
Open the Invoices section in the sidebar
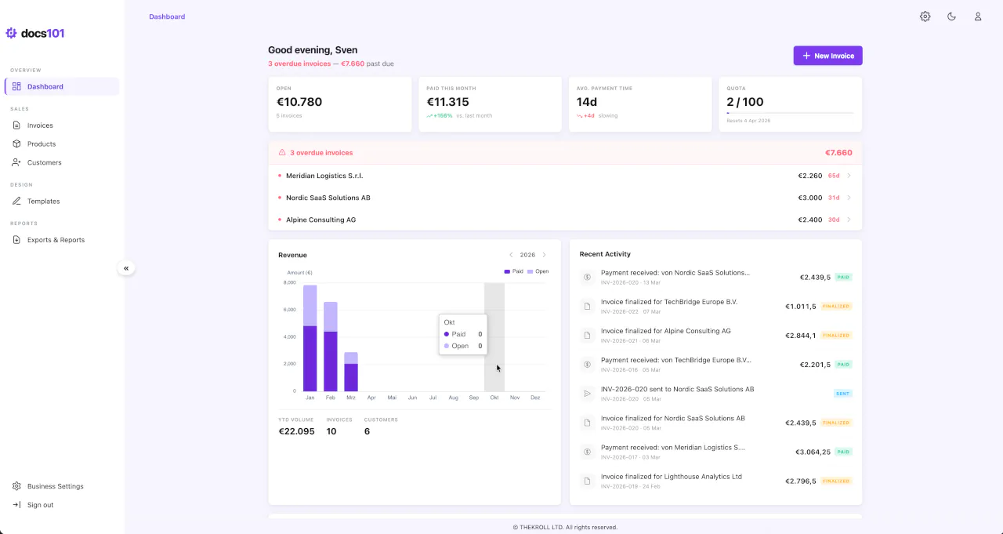coord(41,125)
